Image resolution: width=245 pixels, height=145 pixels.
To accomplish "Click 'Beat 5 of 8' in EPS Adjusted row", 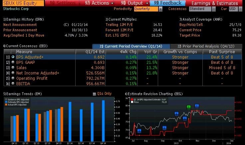I will click(x=222, y=57).
